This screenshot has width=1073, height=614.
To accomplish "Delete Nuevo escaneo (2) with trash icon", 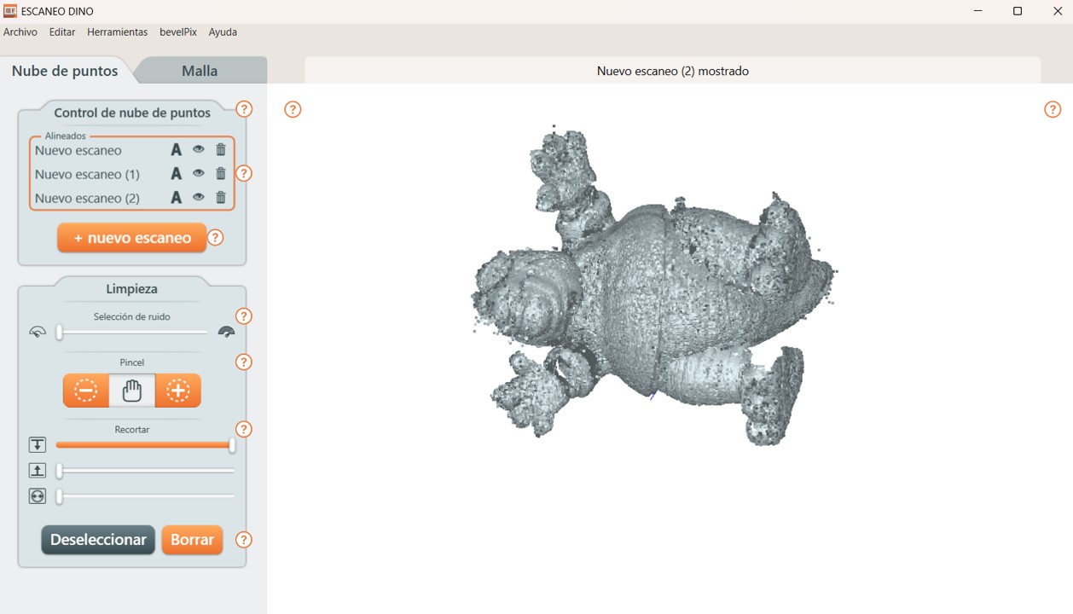I will (221, 197).
